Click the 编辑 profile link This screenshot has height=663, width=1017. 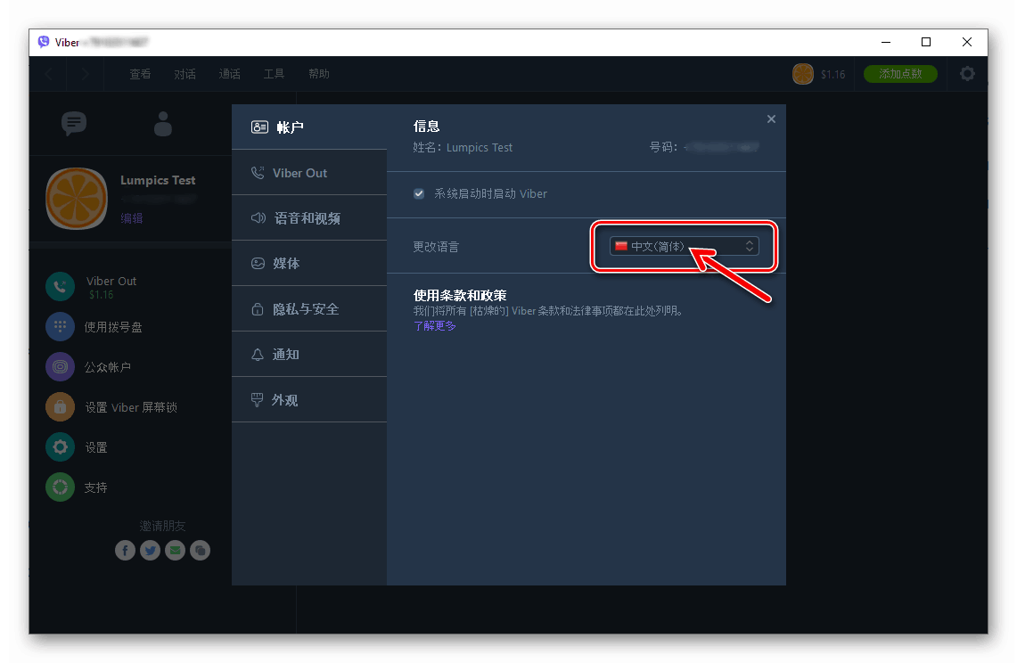pos(131,218)
